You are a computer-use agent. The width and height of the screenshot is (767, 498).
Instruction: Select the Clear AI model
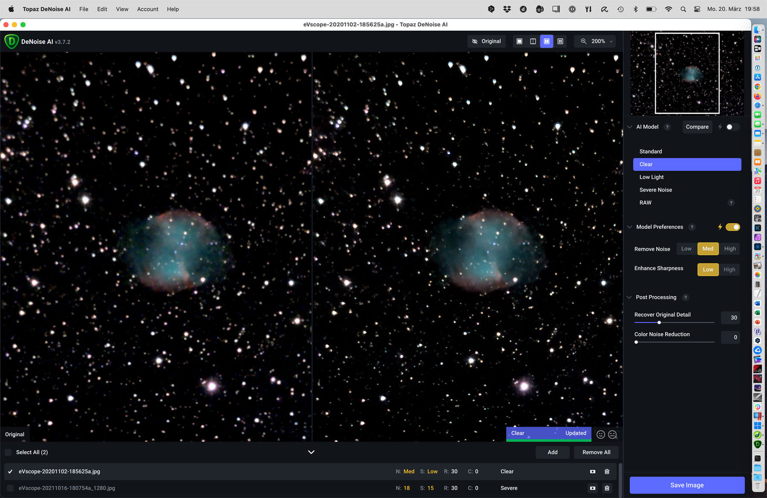[687, 164]
